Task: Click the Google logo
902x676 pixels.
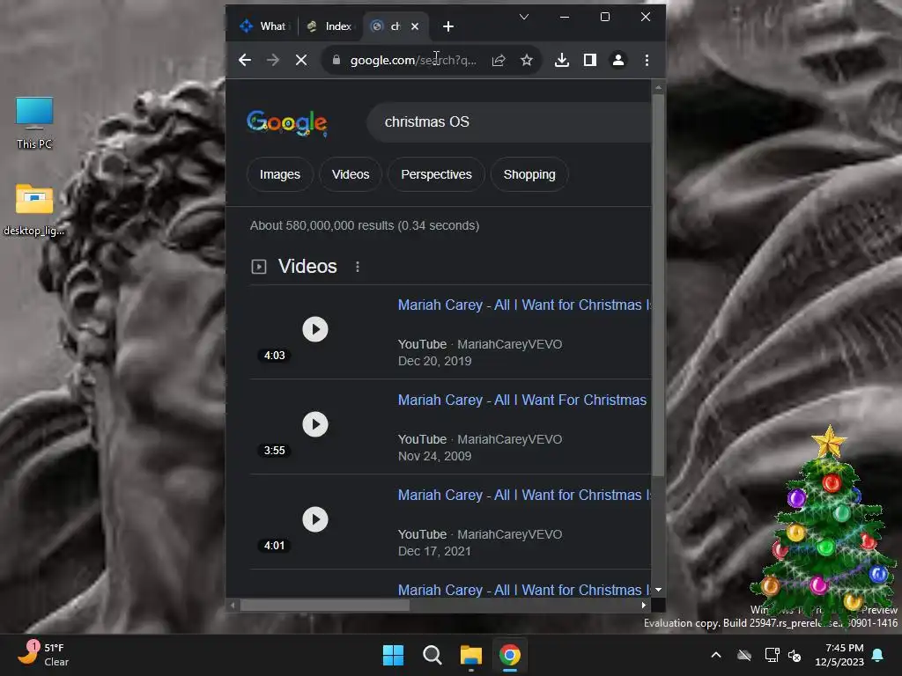Action: (x=287, y=122)
